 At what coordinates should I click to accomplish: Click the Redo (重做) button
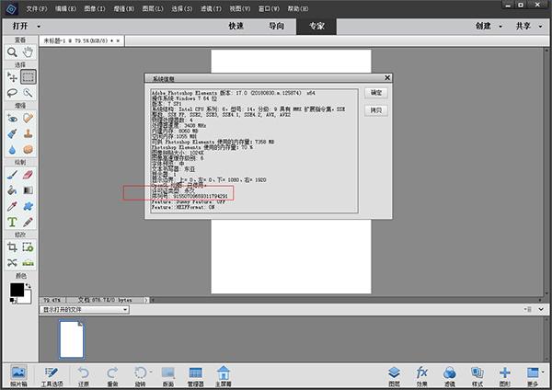tap(112, 376)
